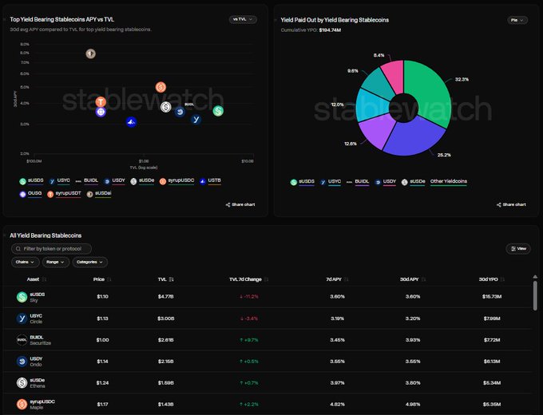Toggle syrupUSDC series in scatter chart legend
This screenshot has height=415, width=543.
tap(177, 181)
